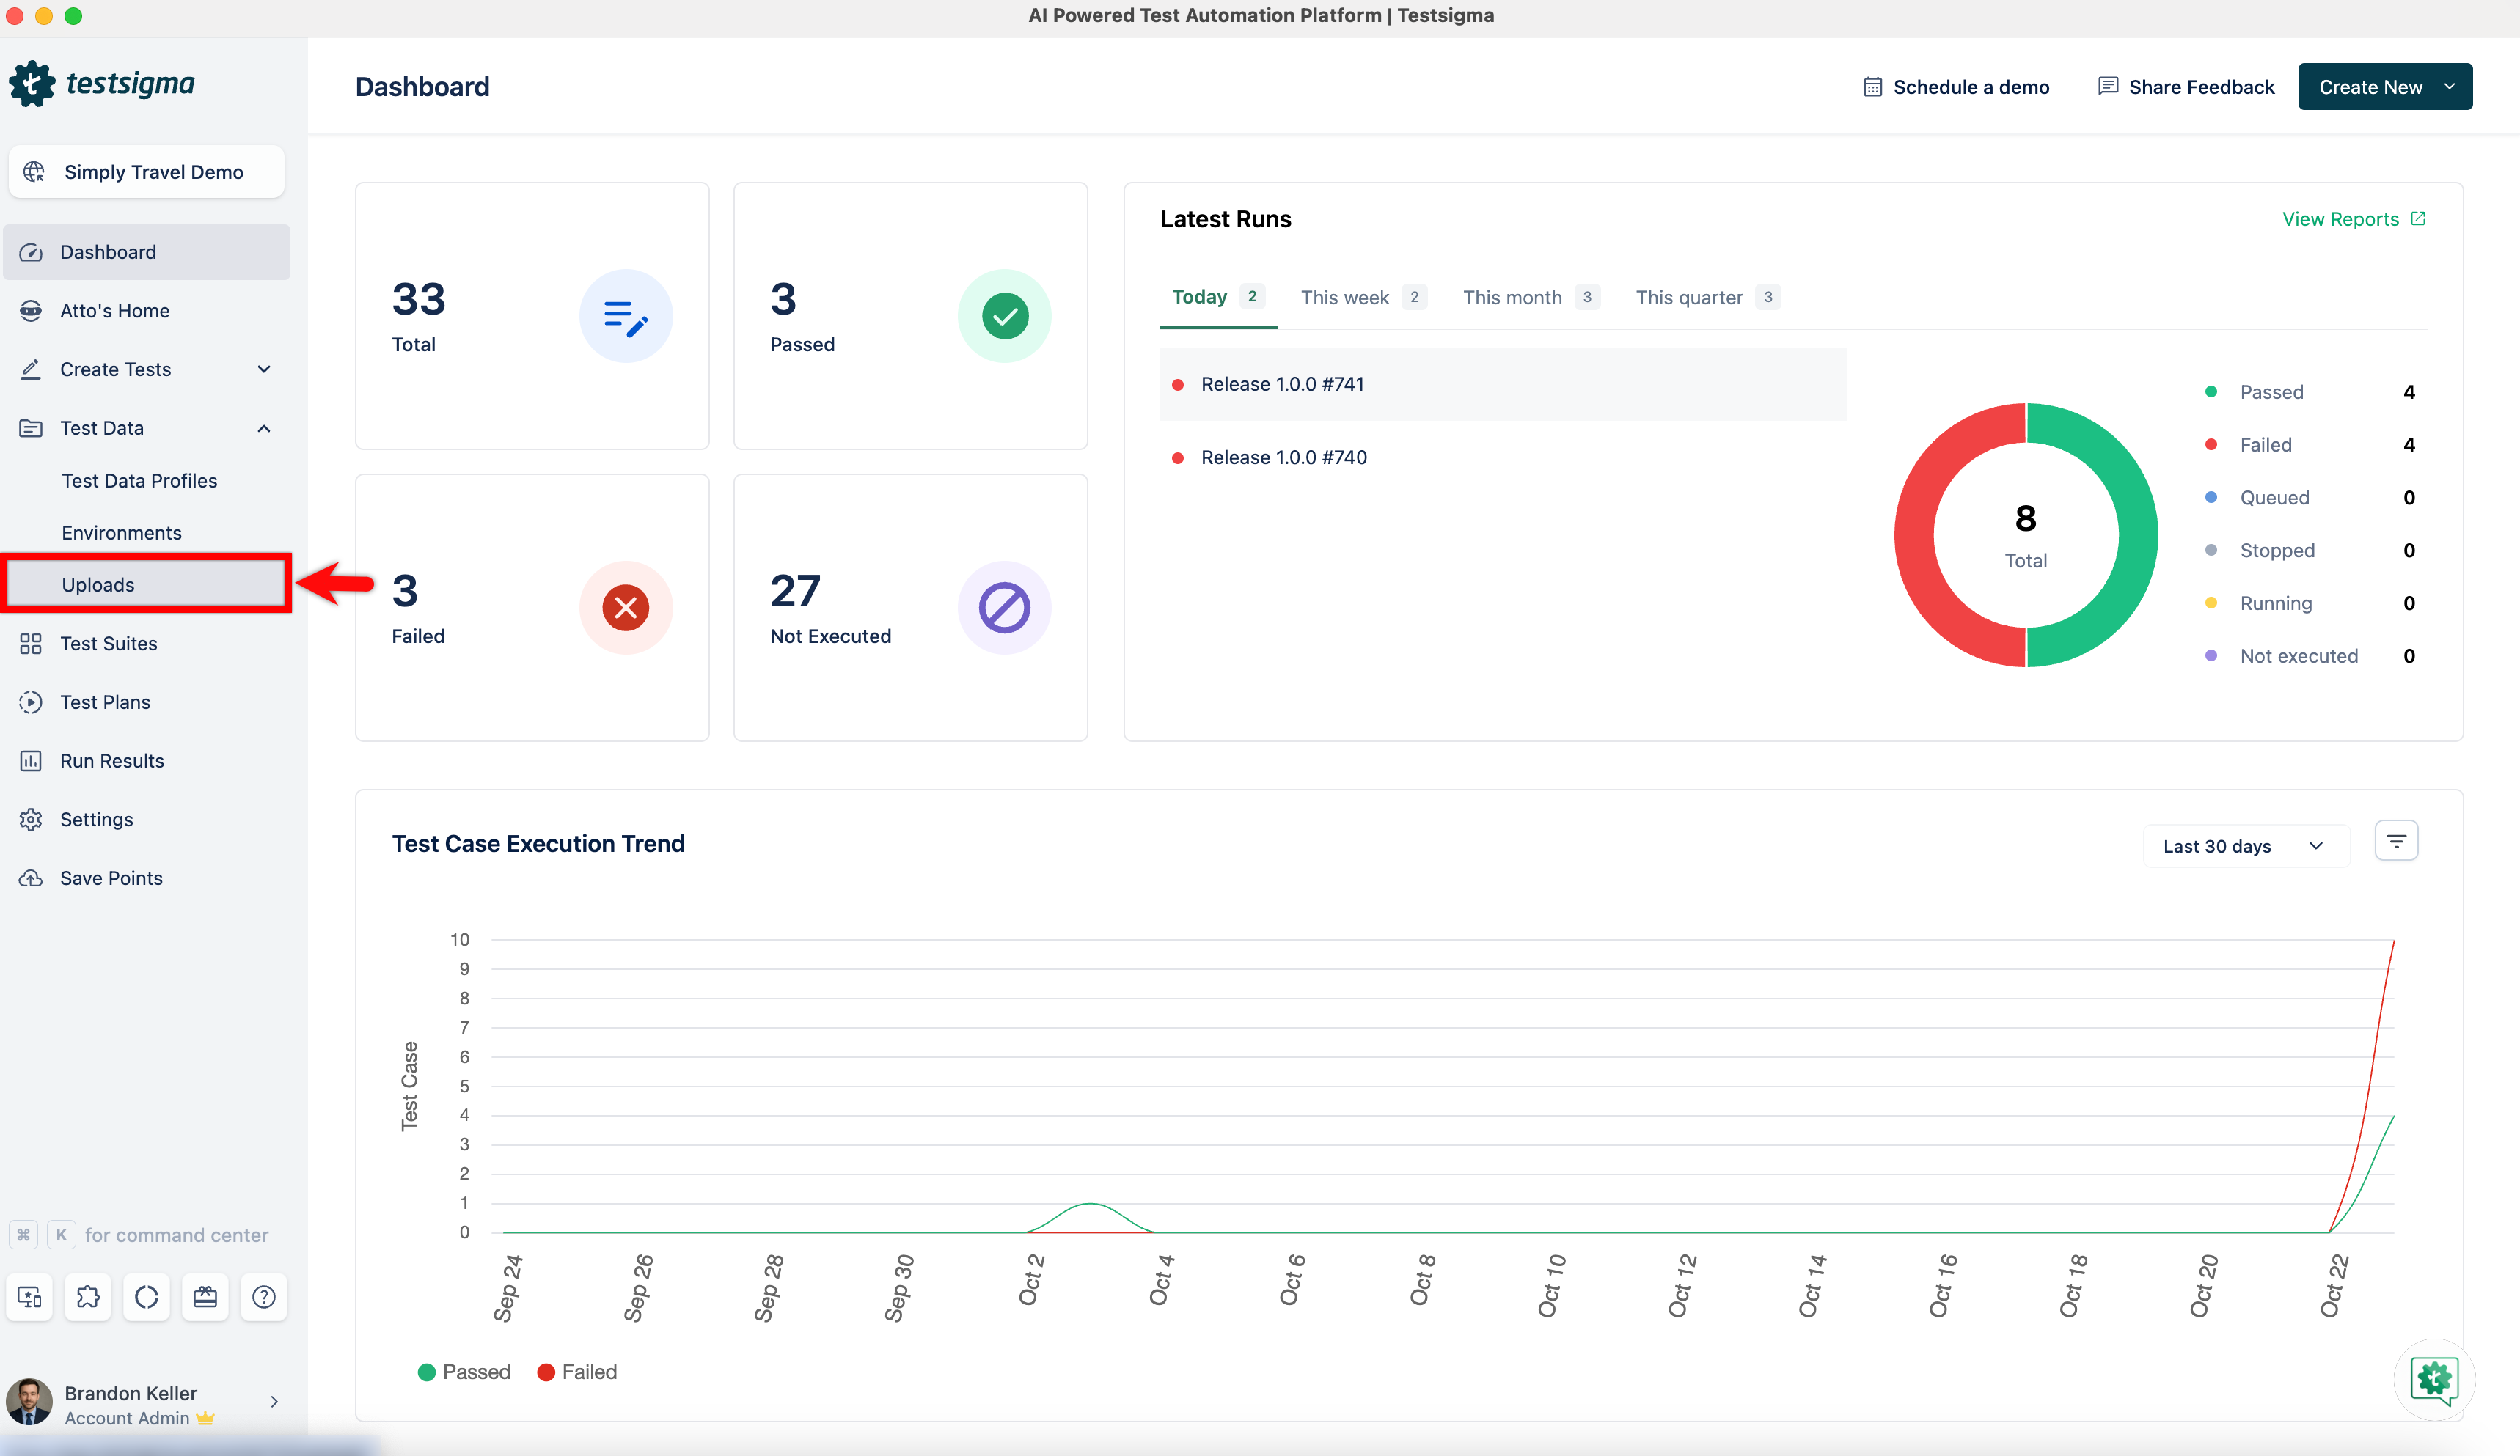Click the puzzle piece addons icon
The image size is (2520, 1456).
88,1296
